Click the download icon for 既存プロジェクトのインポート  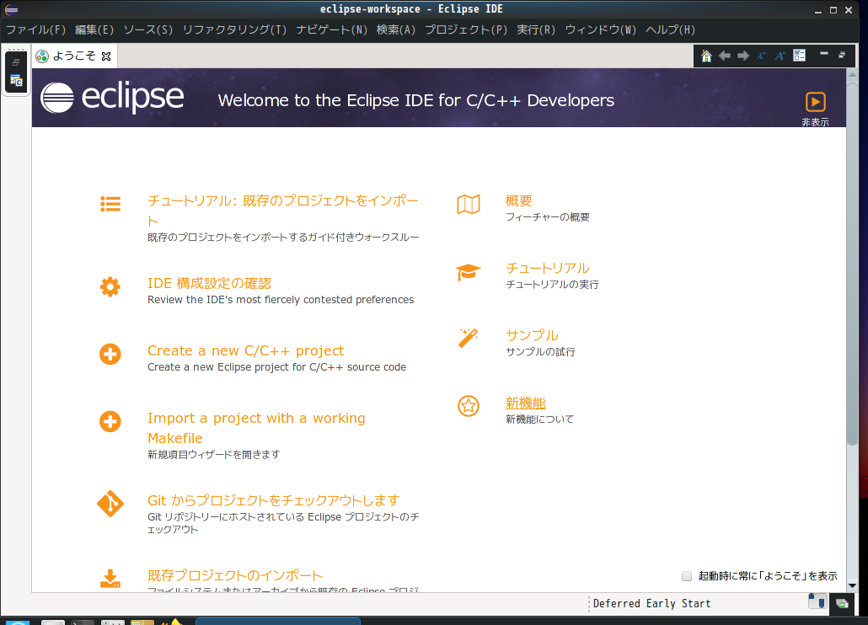pyautogui.click(x=110, y=579)
